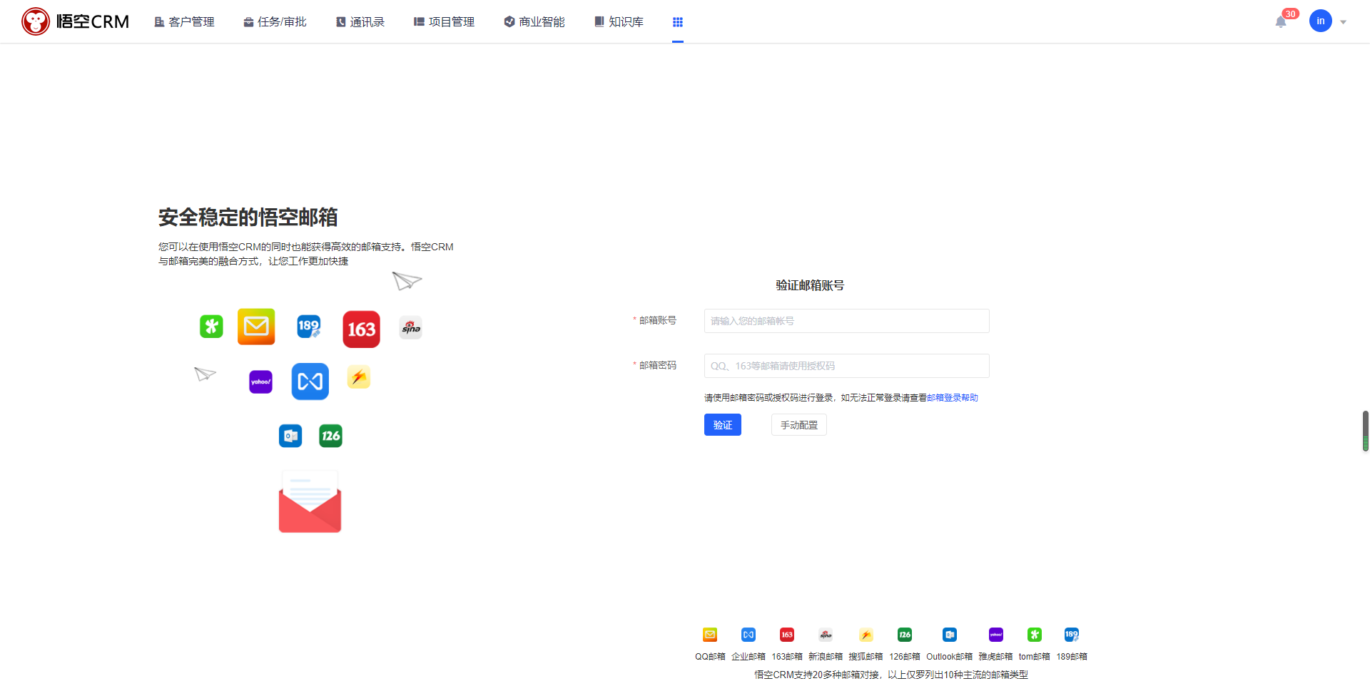1370x691 pixels.
Task: Click the page vertical scrollbar thumb
Action: click(x=1366, y=431)
